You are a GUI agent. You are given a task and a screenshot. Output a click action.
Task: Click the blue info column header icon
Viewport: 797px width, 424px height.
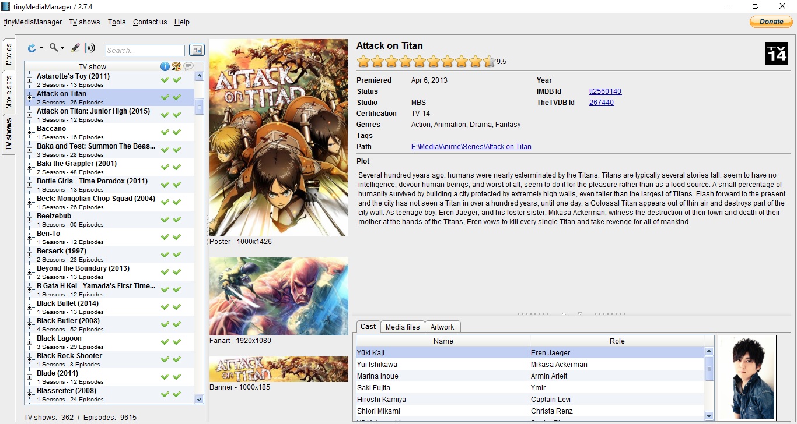coord(165,66)
